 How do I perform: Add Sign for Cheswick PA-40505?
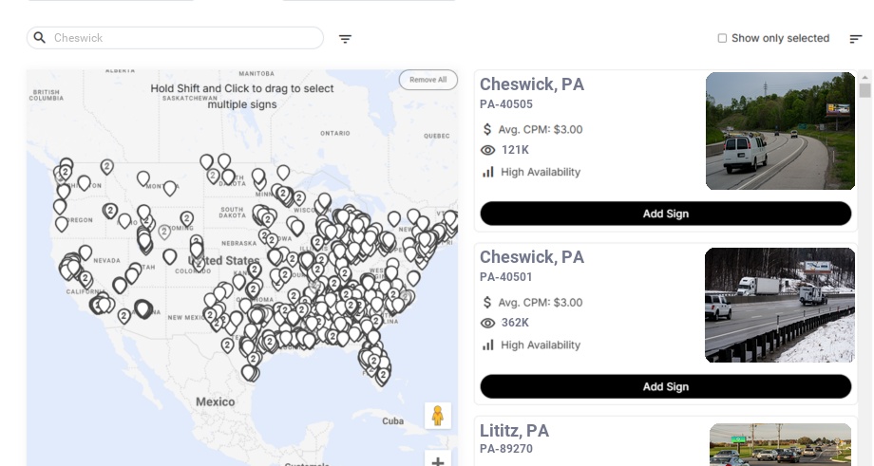pyautogui.click(x=665, y=214)
